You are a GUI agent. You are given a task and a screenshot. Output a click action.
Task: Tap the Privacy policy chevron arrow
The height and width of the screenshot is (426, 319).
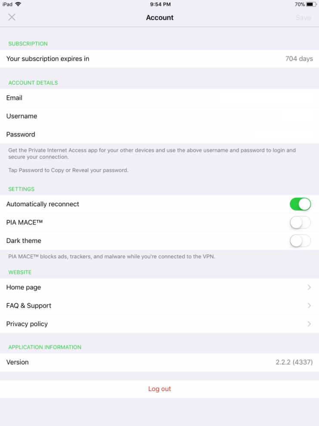point(309,324)
